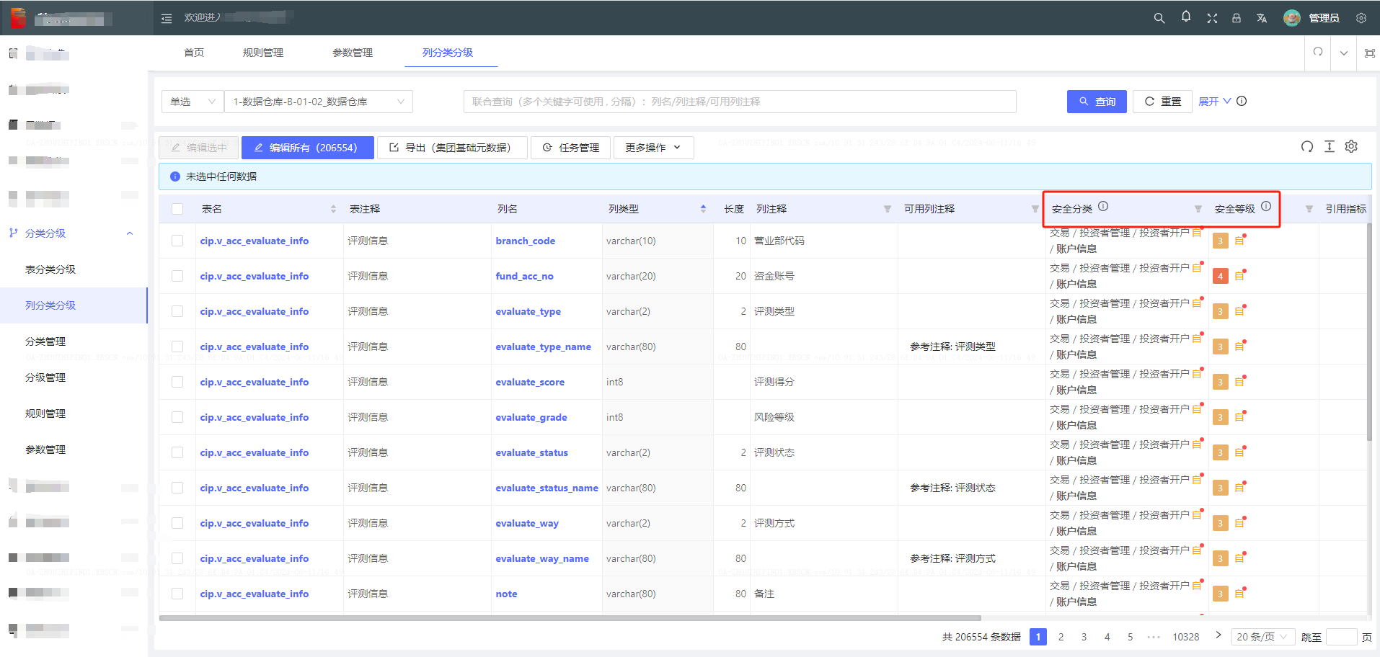The image size is (1380, 657).
Task: Open notifications bell icon
Action: pyautogui.click(x=1186, y=17)
